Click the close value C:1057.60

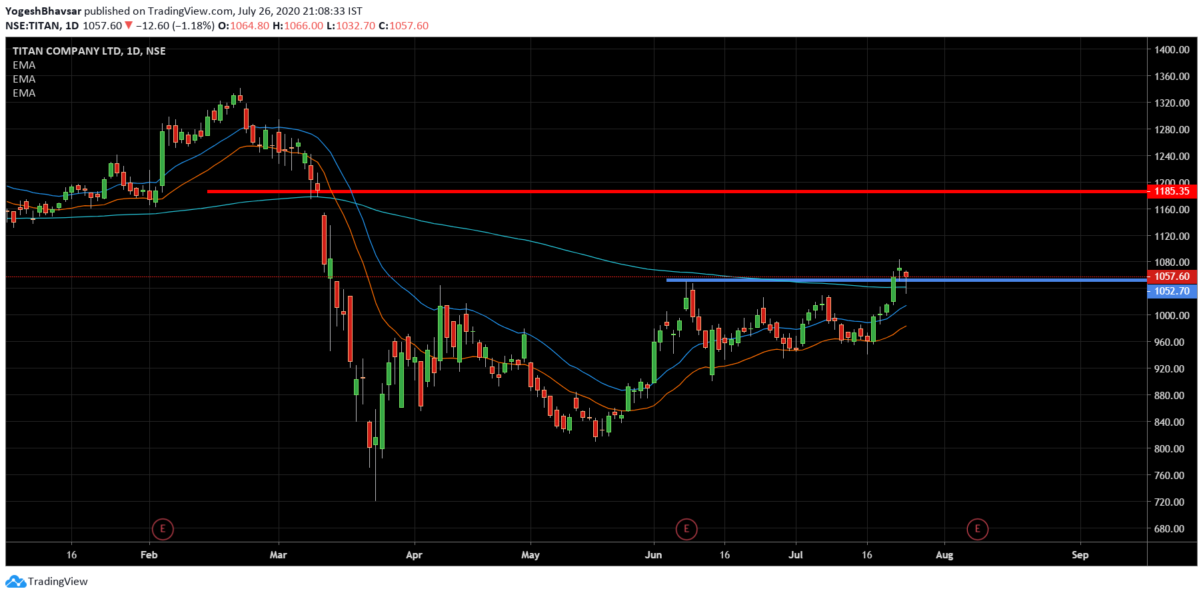[x=404, y=25]
